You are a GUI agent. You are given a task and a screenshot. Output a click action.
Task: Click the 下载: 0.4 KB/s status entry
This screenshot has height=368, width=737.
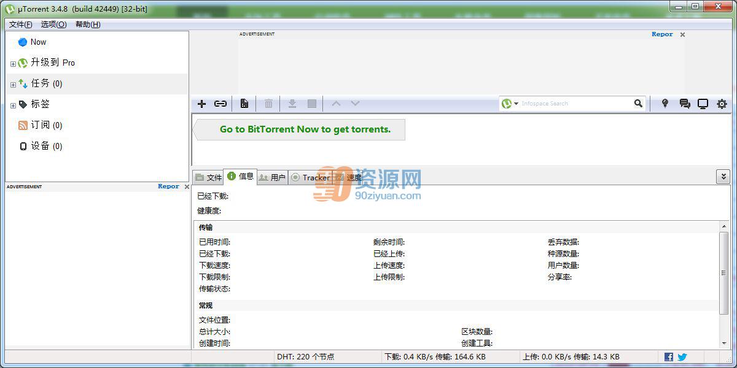coord(435,357)
